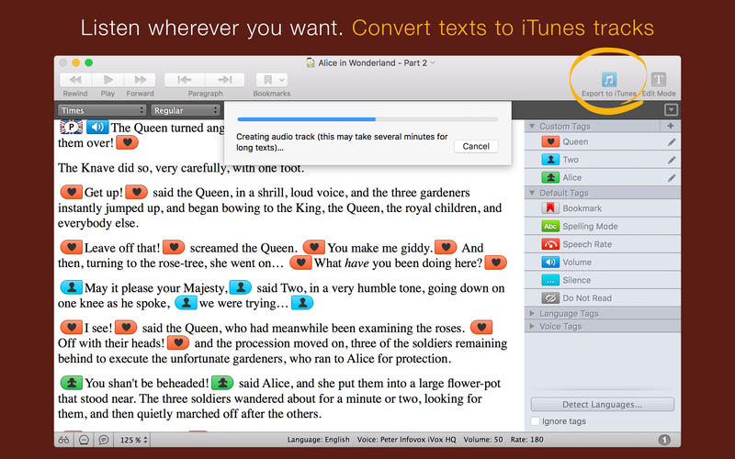Add a new custom tag
735x459 pixels.
coord(671,126)
